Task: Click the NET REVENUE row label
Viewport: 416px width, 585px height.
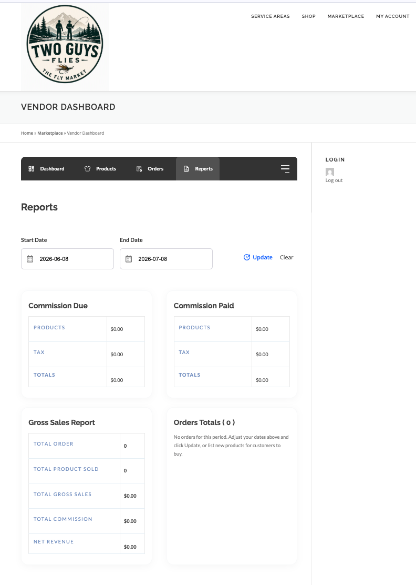Action: (x=54, y=542)
